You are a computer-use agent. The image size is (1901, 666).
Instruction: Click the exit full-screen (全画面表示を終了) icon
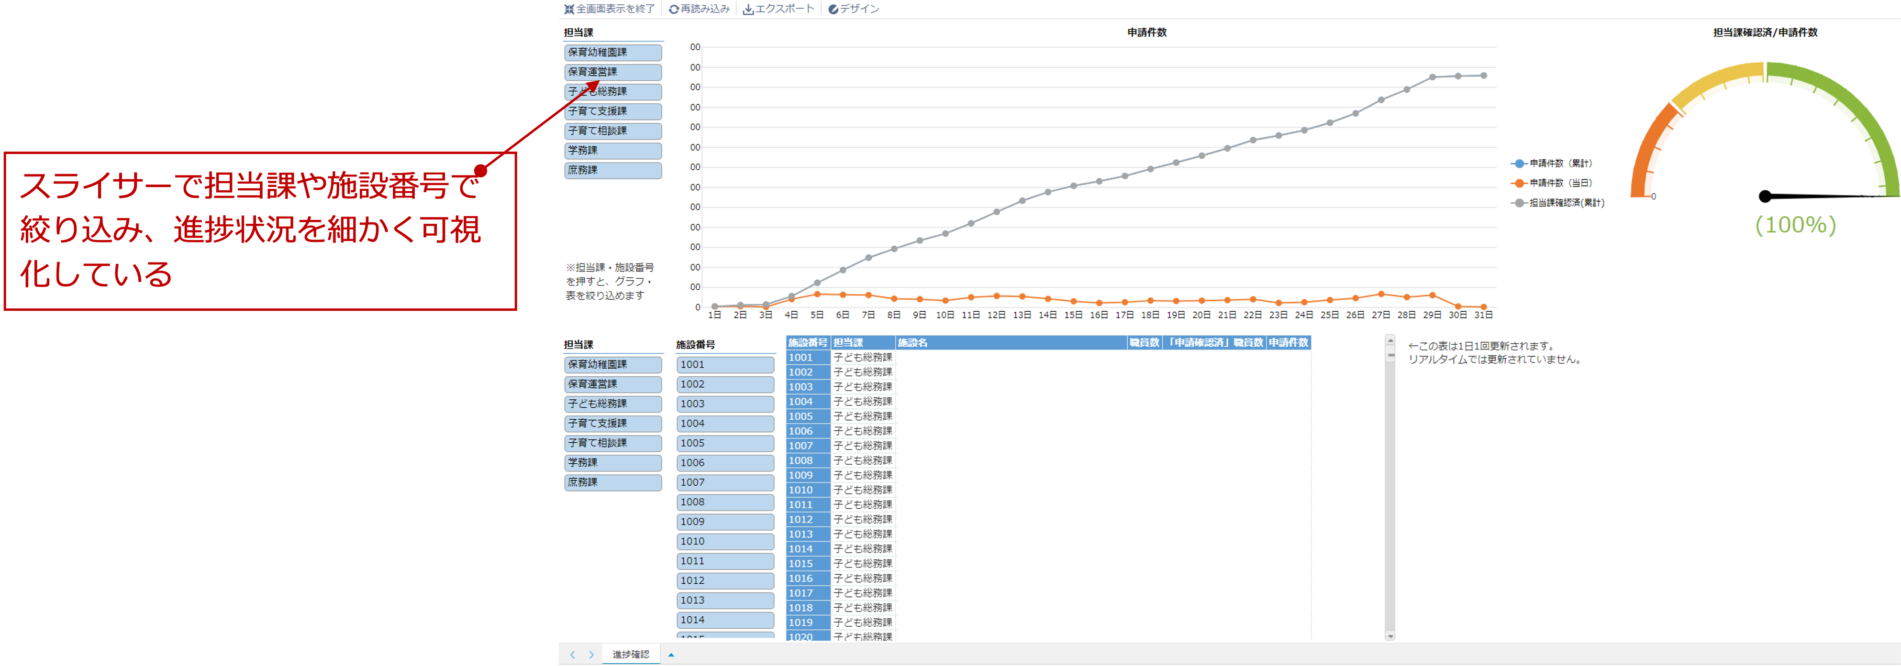(569, 10)
